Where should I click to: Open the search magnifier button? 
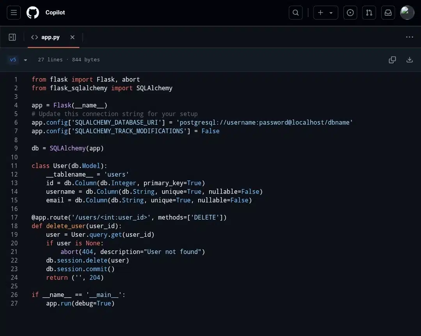click(x=296, y=13)
